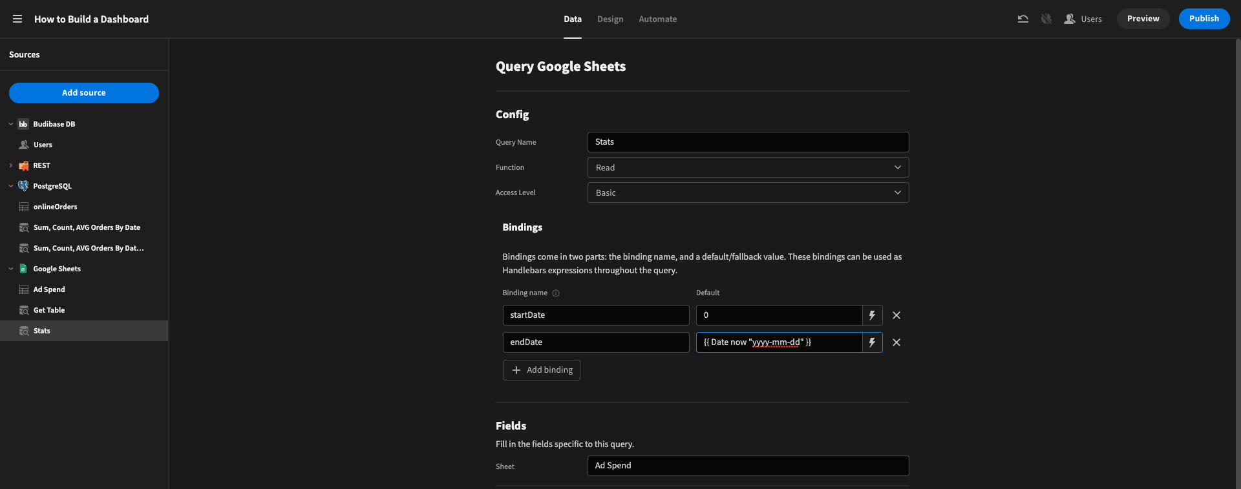The width and height of the screenshot is (1241, 489).
Task: Remove the startDate binding with X
Action: [x=896, y=315]
